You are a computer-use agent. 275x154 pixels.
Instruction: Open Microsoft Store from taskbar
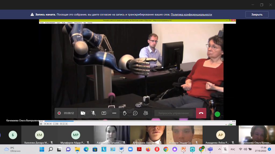coord(95,149)
